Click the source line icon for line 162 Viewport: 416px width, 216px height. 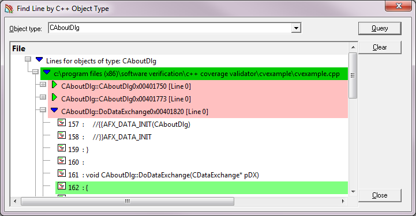[x=62, y=186]
